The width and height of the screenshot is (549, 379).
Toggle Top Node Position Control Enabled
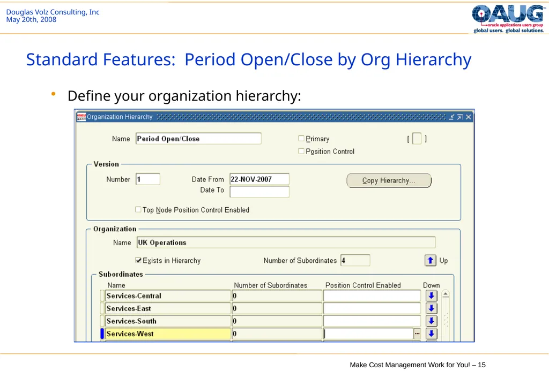138,209
